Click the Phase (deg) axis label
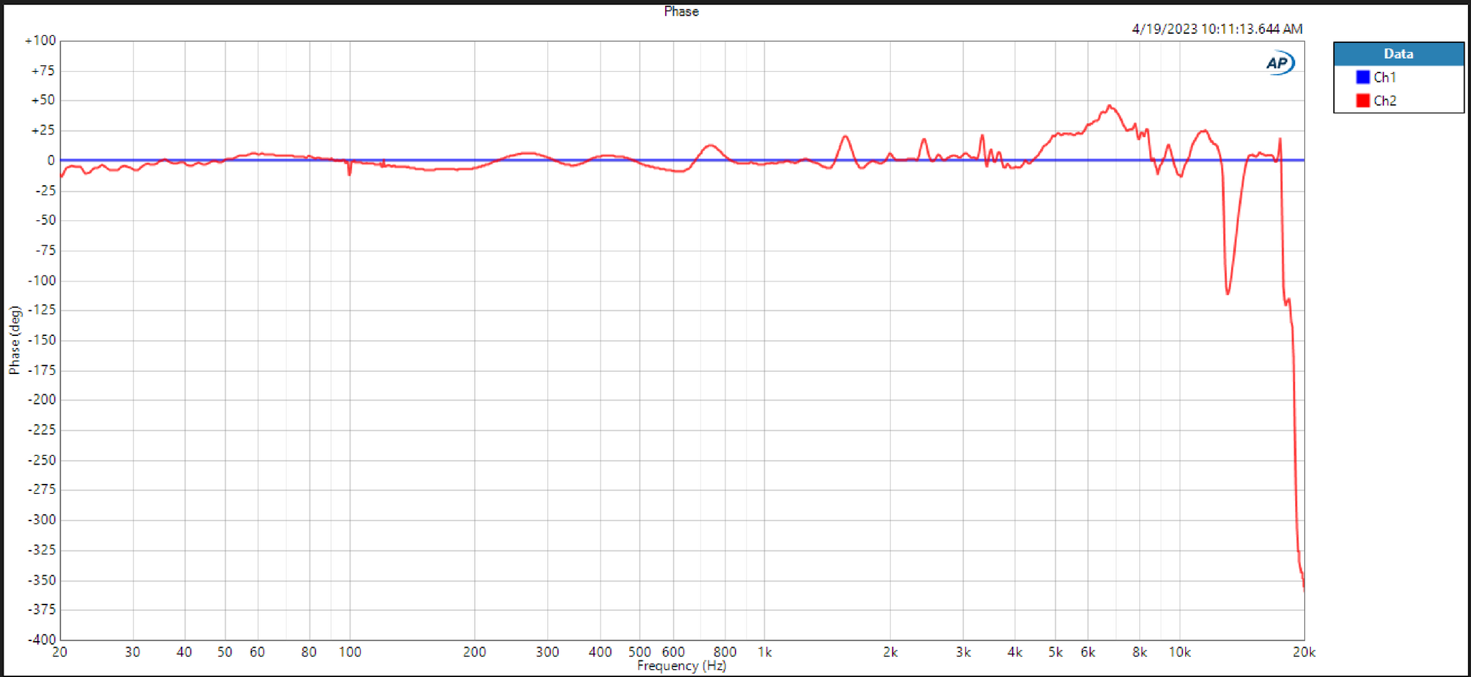 point(14,340)
